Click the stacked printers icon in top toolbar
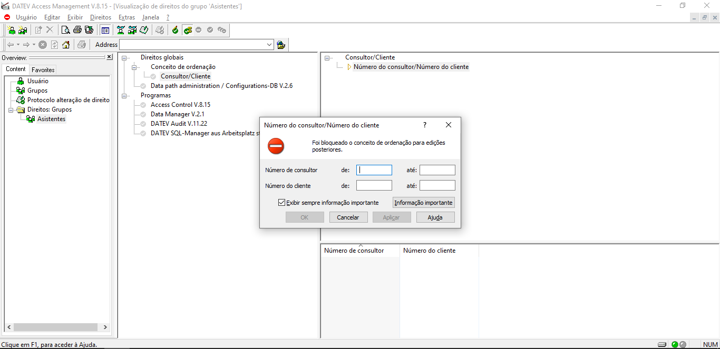720x349 pixels. click(89, 30)
